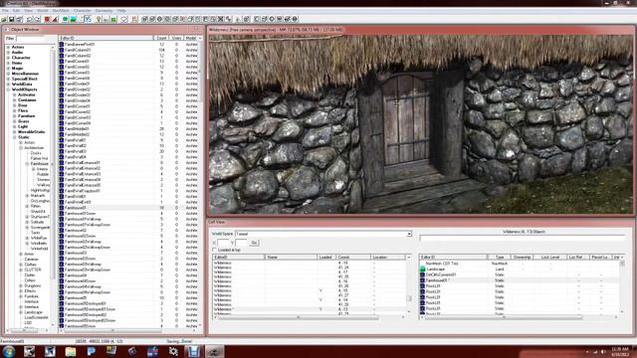This screenshot has width=637, height=358.
Task: Expand the Actors category in the object tree
Action: (x=9, y=47)
